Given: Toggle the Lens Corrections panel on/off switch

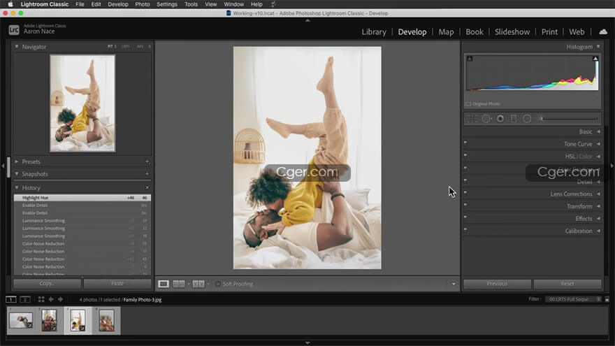Looking at the screenshot, I should [465, 193].
